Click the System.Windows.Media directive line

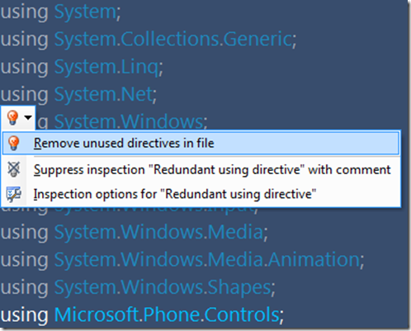(x=134, y=232)
